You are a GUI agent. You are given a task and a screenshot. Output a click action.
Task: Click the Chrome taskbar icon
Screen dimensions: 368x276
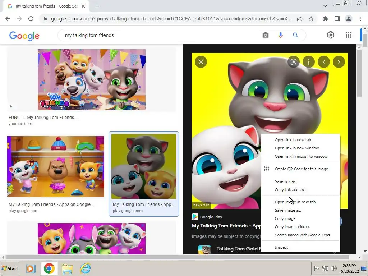[49, 268]
